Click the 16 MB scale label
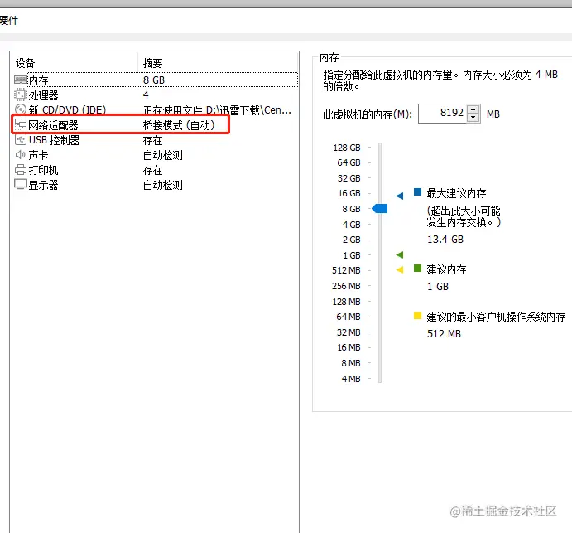This screenshot has height=533, width=572. point(348,347)
